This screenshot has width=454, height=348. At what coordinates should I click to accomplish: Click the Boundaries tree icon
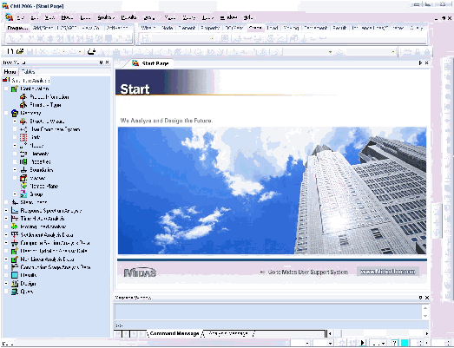click(23, 170)
